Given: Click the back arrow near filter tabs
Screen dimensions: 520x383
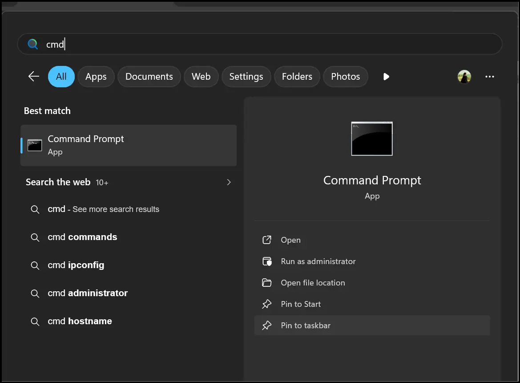Looking at the screenshot, I should [x=33, y=76].
